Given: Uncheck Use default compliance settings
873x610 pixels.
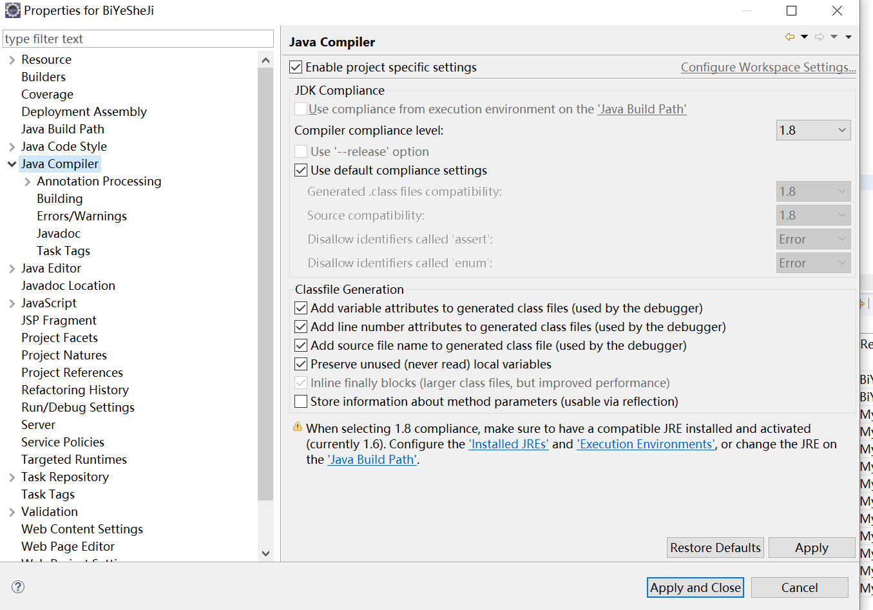Looking at the screenshot, I should (x=301, y=170).
